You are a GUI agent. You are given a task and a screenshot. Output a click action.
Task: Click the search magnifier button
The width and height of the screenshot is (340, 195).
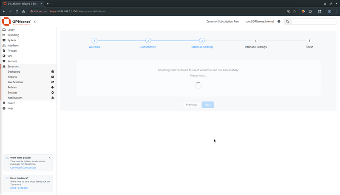click(x=287, y=21)
